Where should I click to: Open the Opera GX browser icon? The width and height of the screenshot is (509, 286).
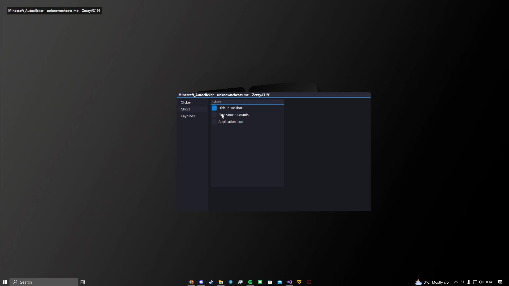[x=309, y=282]
